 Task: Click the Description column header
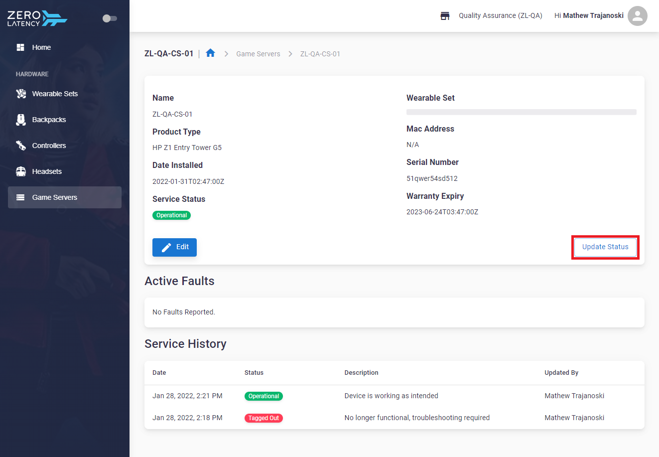tap(362, 373)
